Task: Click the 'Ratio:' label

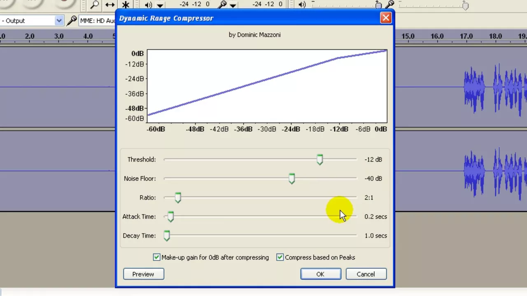Action: (147, 198)
